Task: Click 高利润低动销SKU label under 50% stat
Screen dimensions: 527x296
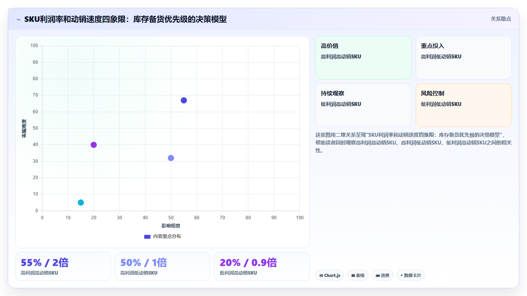Action: point(139,273)
